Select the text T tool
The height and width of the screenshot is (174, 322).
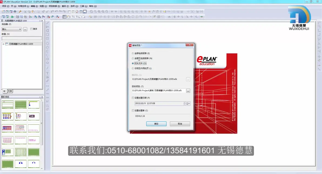(48, 73)
